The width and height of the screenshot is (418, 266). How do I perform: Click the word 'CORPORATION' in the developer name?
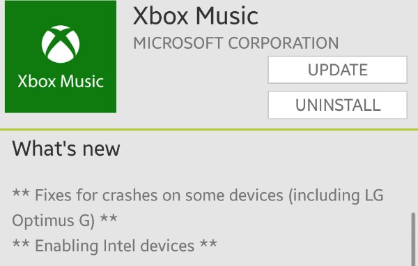point(284,43)
